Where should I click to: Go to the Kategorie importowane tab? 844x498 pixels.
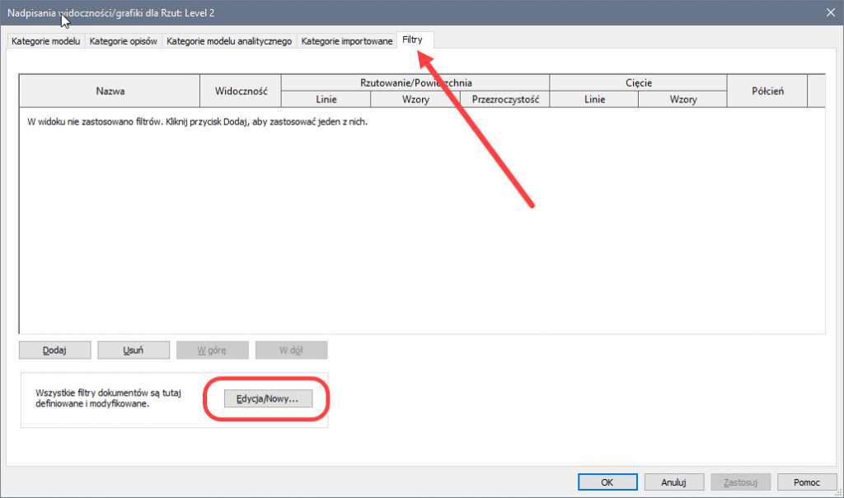(347, 41)
